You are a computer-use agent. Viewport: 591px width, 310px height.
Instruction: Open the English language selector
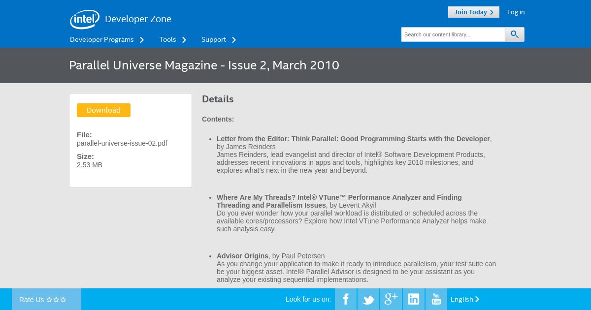465,299
